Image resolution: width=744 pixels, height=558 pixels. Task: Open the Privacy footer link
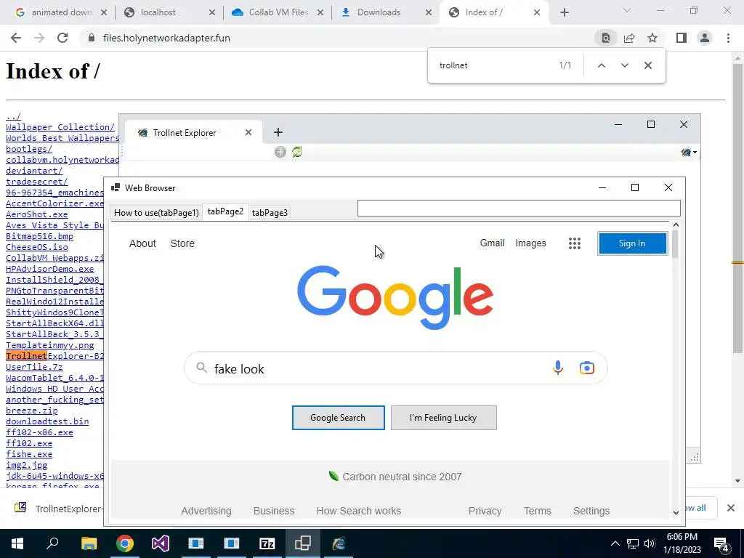[x=485, y=511]
